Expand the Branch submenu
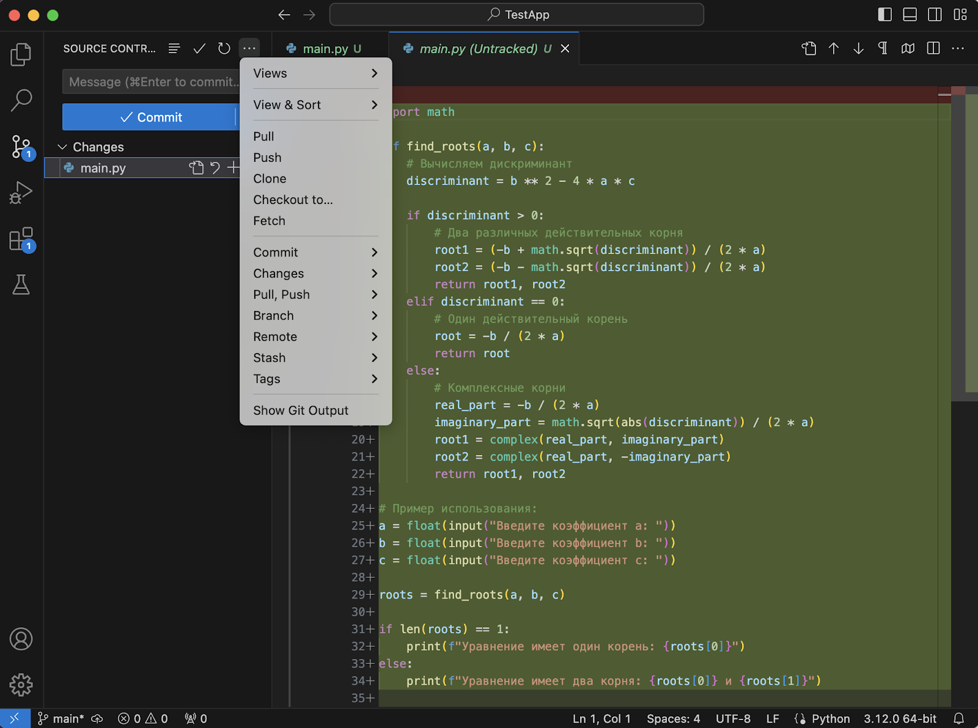 pyautogui.click(x=315, y=316)
